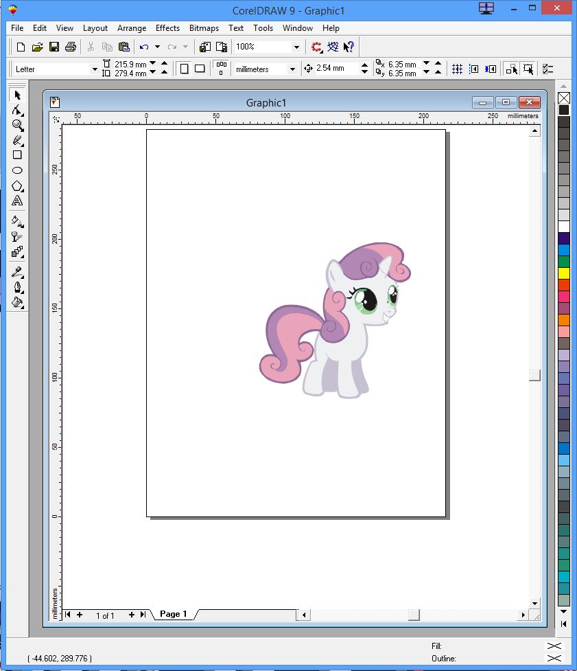The height and width of the screenshot is (671, 577).
Task: Open a document with the Open icon
Action: pyautogui.click(x=38, y=47)
